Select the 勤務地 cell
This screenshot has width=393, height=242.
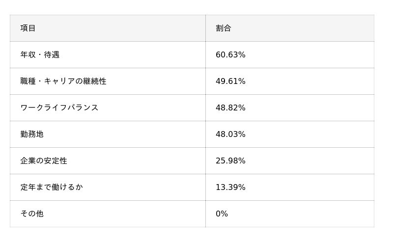click(x=32, y=134)
